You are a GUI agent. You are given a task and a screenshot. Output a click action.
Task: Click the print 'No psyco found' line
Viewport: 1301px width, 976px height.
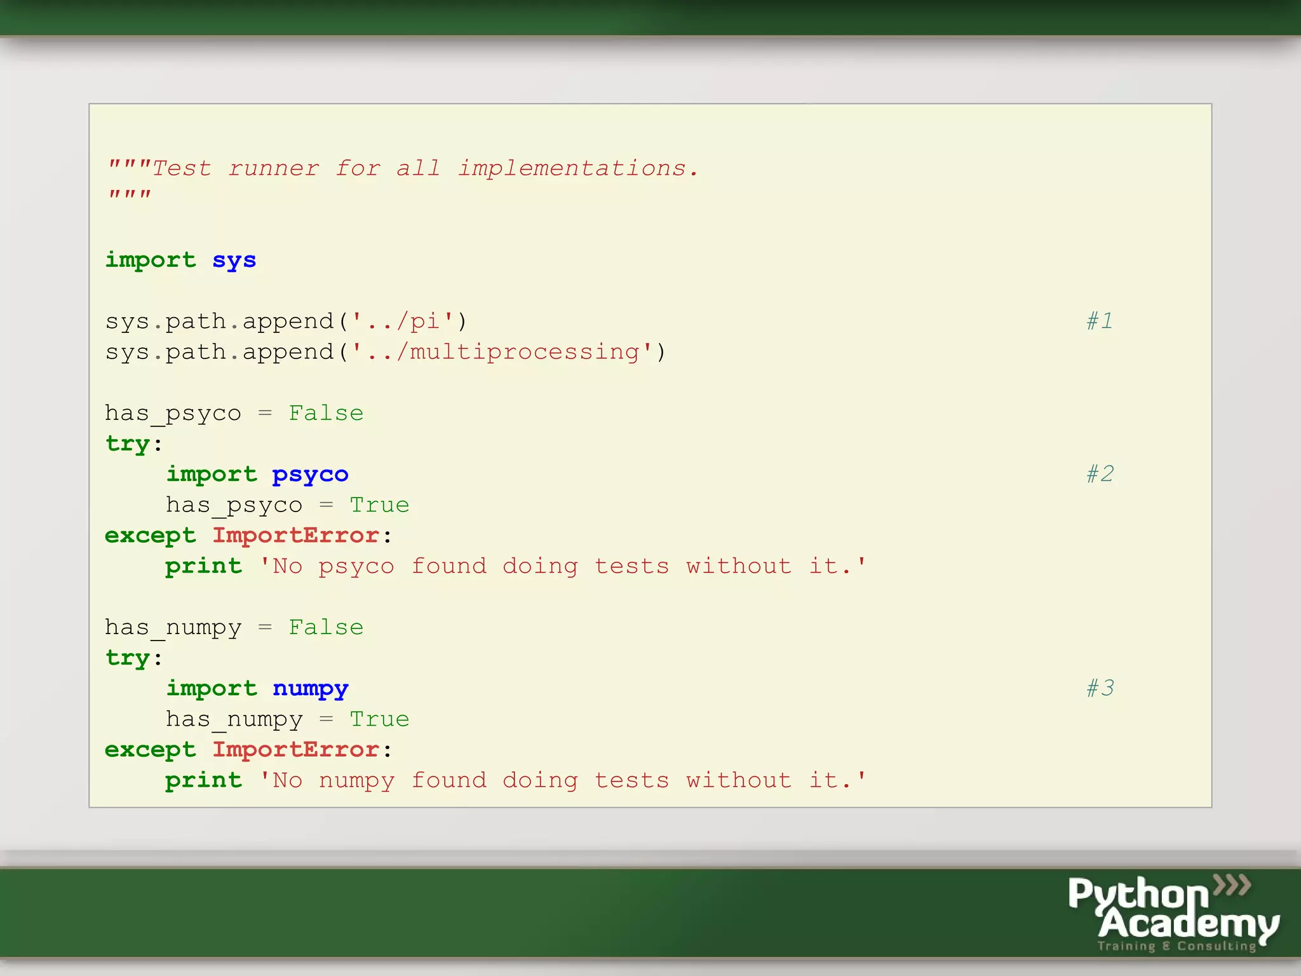coord(516,566)
